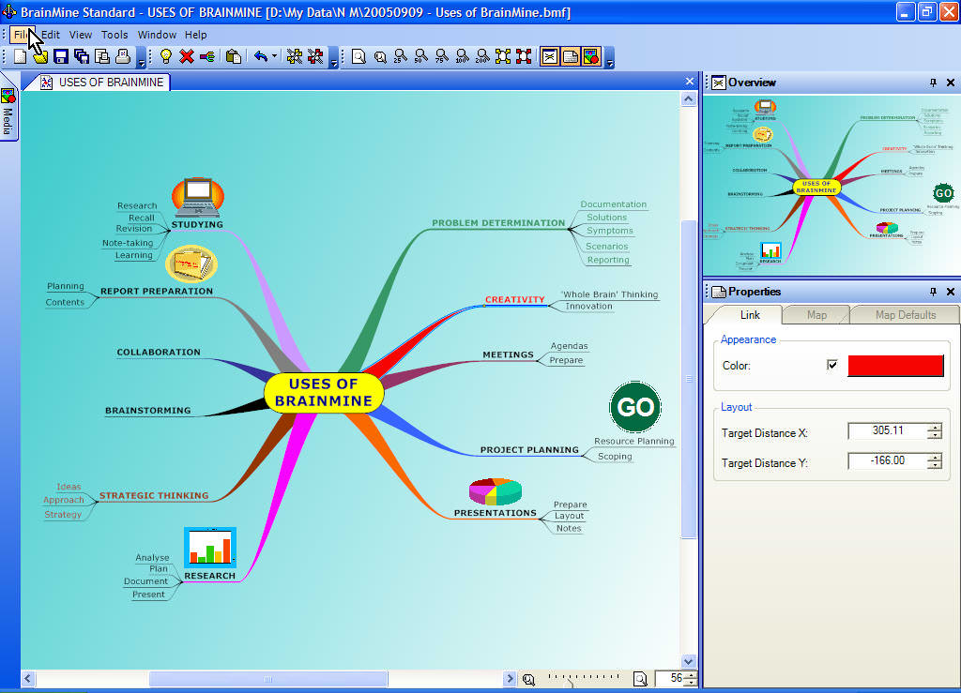Set zoom to 25 percent

coord(400,57)
